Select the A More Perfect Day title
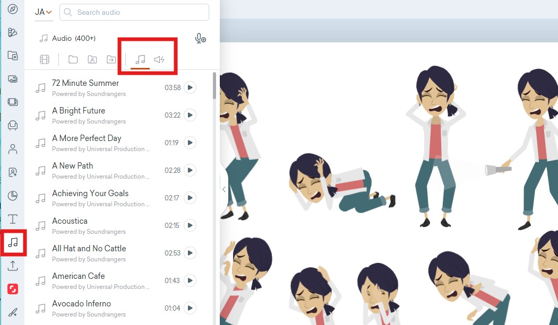Screen dimensions: 558x325 click(87, 138)
